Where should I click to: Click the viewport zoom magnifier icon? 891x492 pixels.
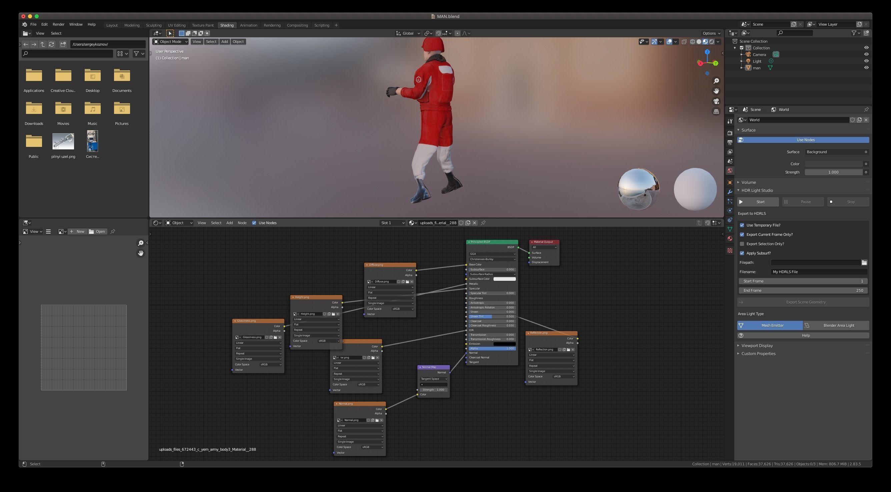click(716, 81)
